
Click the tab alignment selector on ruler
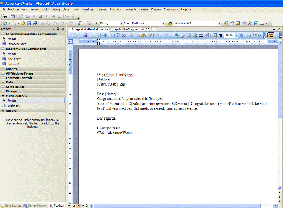click(70, 42)
